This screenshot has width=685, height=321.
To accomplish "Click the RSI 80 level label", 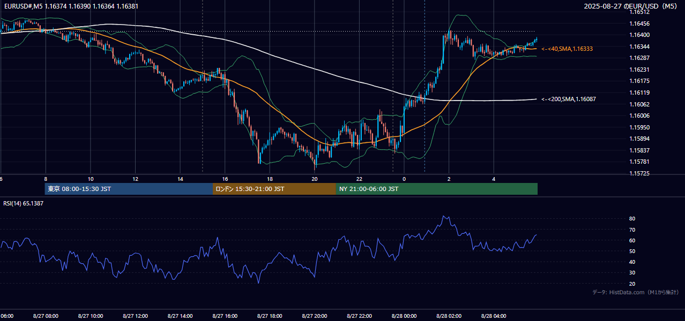I will [632, 219].
